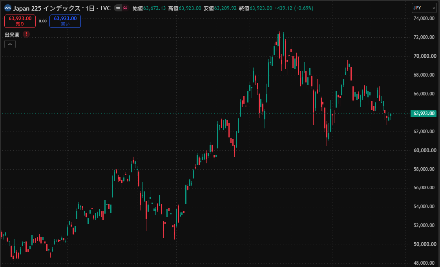
Task: Click the +439.12 (+0.69%) change value
Action: pyautogui.click(x=294, y=8)
